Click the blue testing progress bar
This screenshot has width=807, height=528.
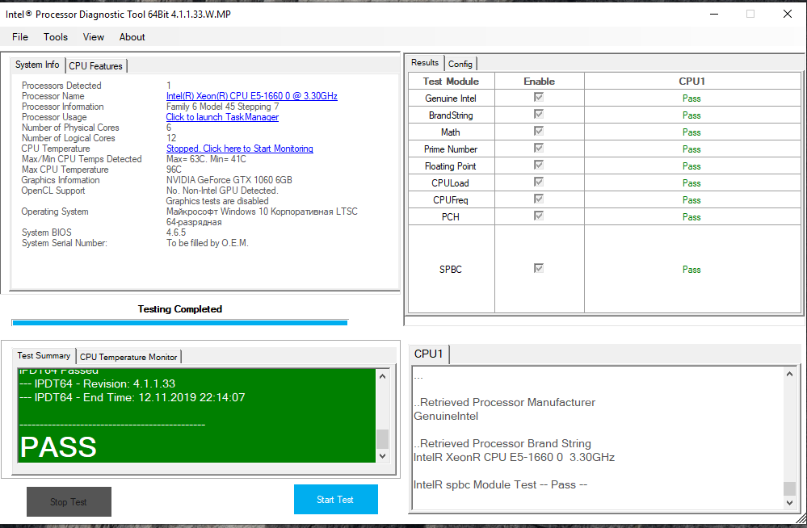click(180, 323)
